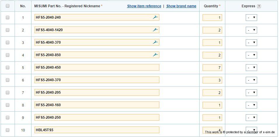This screenshot has height=137, width=279.
Task: Click the bird icon beside HFS5-4040-1420
Action: (x=155, y=30)
